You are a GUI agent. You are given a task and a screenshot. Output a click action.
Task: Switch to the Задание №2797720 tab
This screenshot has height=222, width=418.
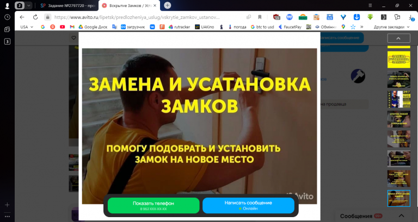(67, 5)
